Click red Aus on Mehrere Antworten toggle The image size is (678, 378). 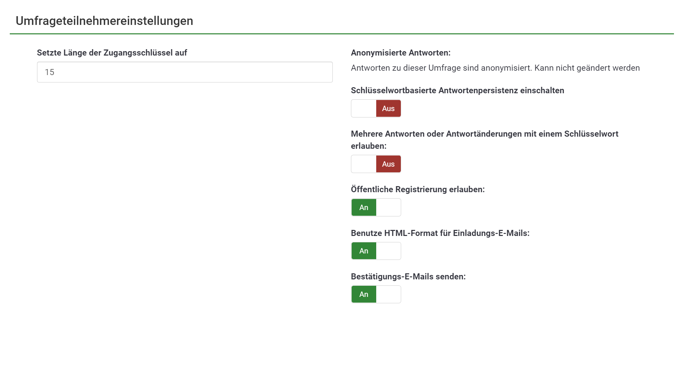388,164
